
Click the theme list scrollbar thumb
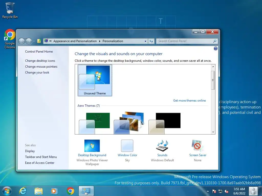[x=213, y=80]
